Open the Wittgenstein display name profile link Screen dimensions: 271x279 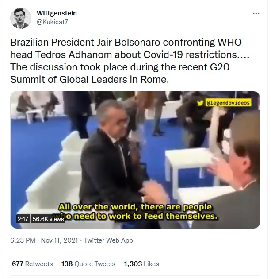click(57, 13)
